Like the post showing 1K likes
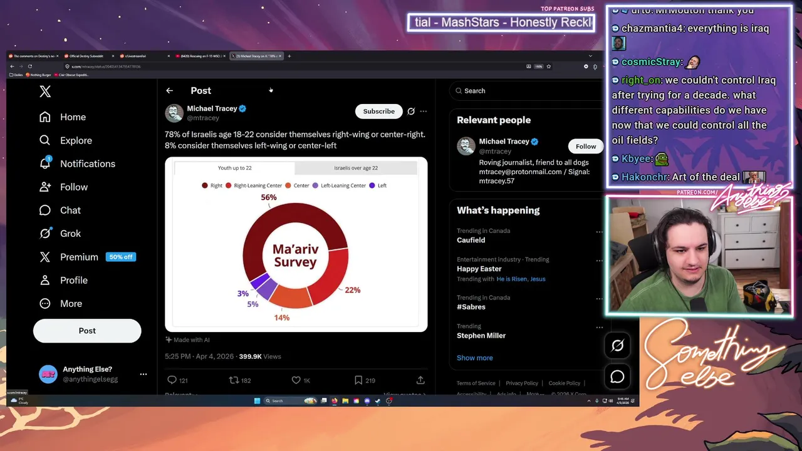Viewport: 802px width, 451px height. [x=296, y=380]
